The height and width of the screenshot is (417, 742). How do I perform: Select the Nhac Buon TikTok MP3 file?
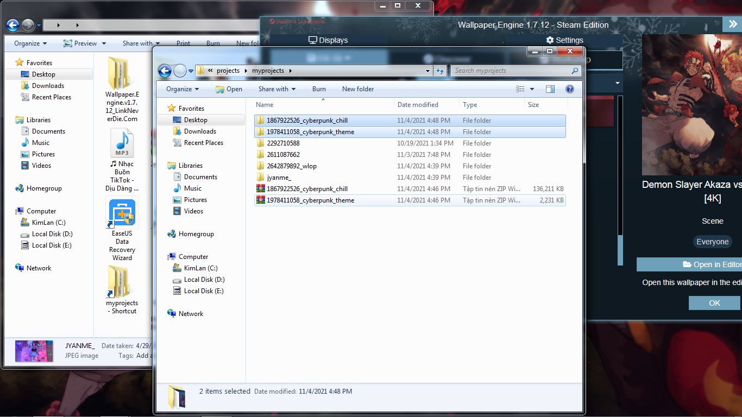(122, 160)
